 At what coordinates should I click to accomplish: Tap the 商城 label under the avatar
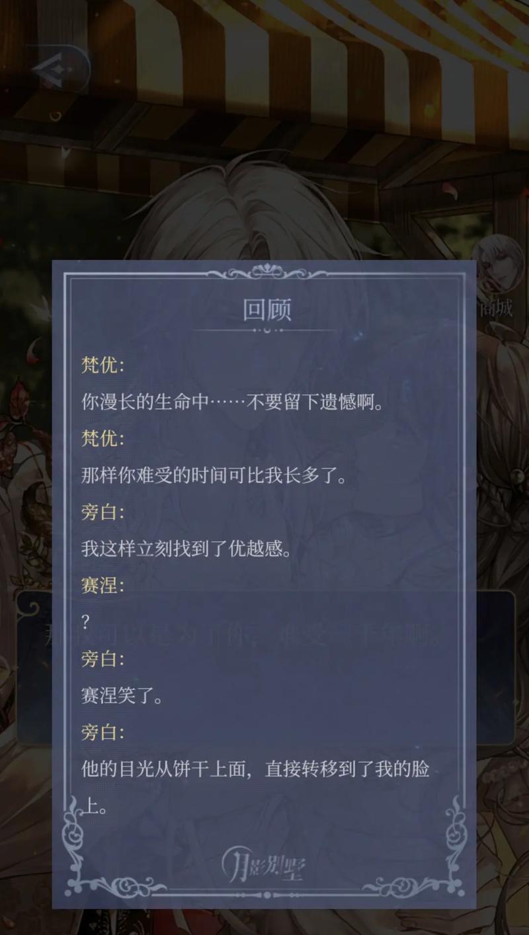tap(496, 308)
